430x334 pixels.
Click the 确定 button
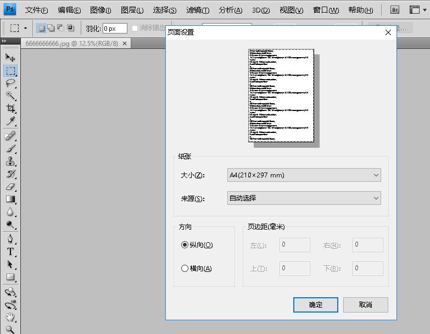point(315,305)
